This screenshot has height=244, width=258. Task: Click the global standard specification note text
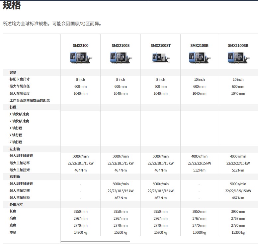point(52,24)
